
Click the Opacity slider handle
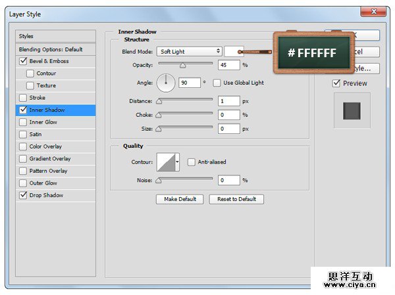click(182, 66)
